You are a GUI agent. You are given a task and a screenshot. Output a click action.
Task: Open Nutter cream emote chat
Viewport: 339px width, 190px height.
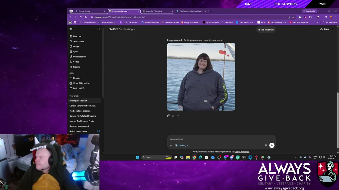click(x=85, y=131)
